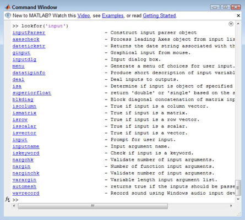This screenshot has width=245, height=220.
Task: Open the ginput help link
Action: click(21, 53)
